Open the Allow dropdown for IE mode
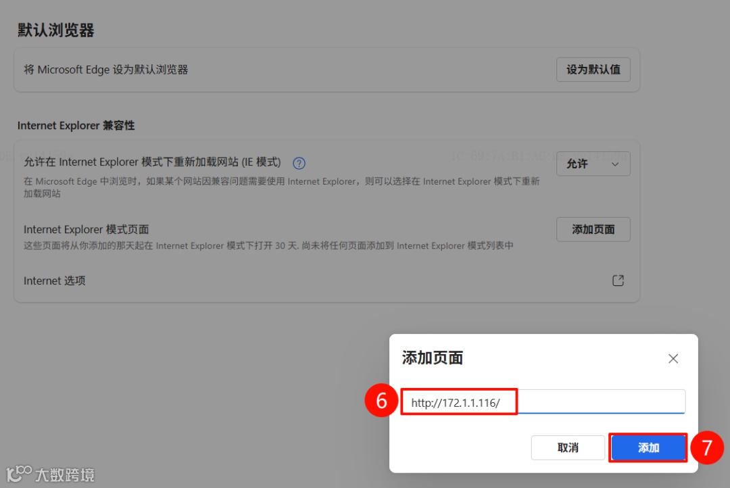 coord(593,164)
